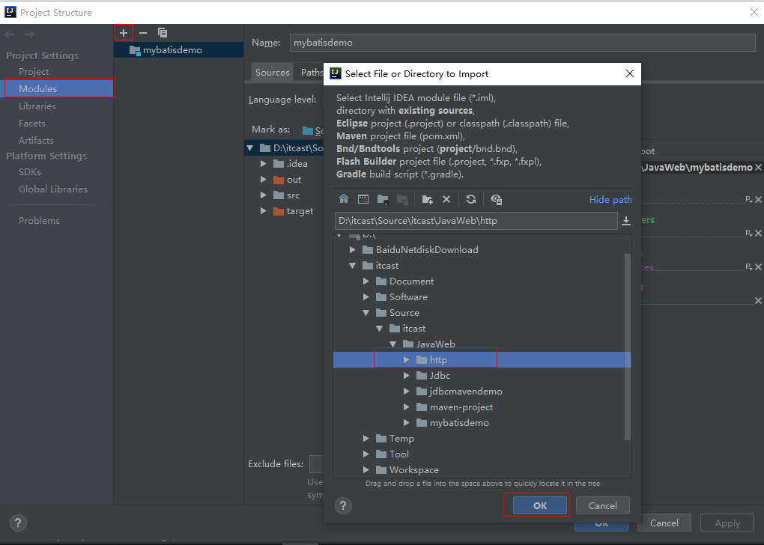764x545 pixels.
Task: Add a new module with the plus icon
Action: click(x=124, y=33)
